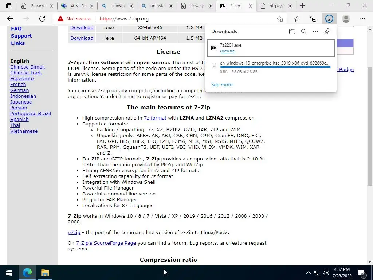Viewport: 373px width, 280px height.
Task: Open the volume control tray icon
Action: (326, 273)
